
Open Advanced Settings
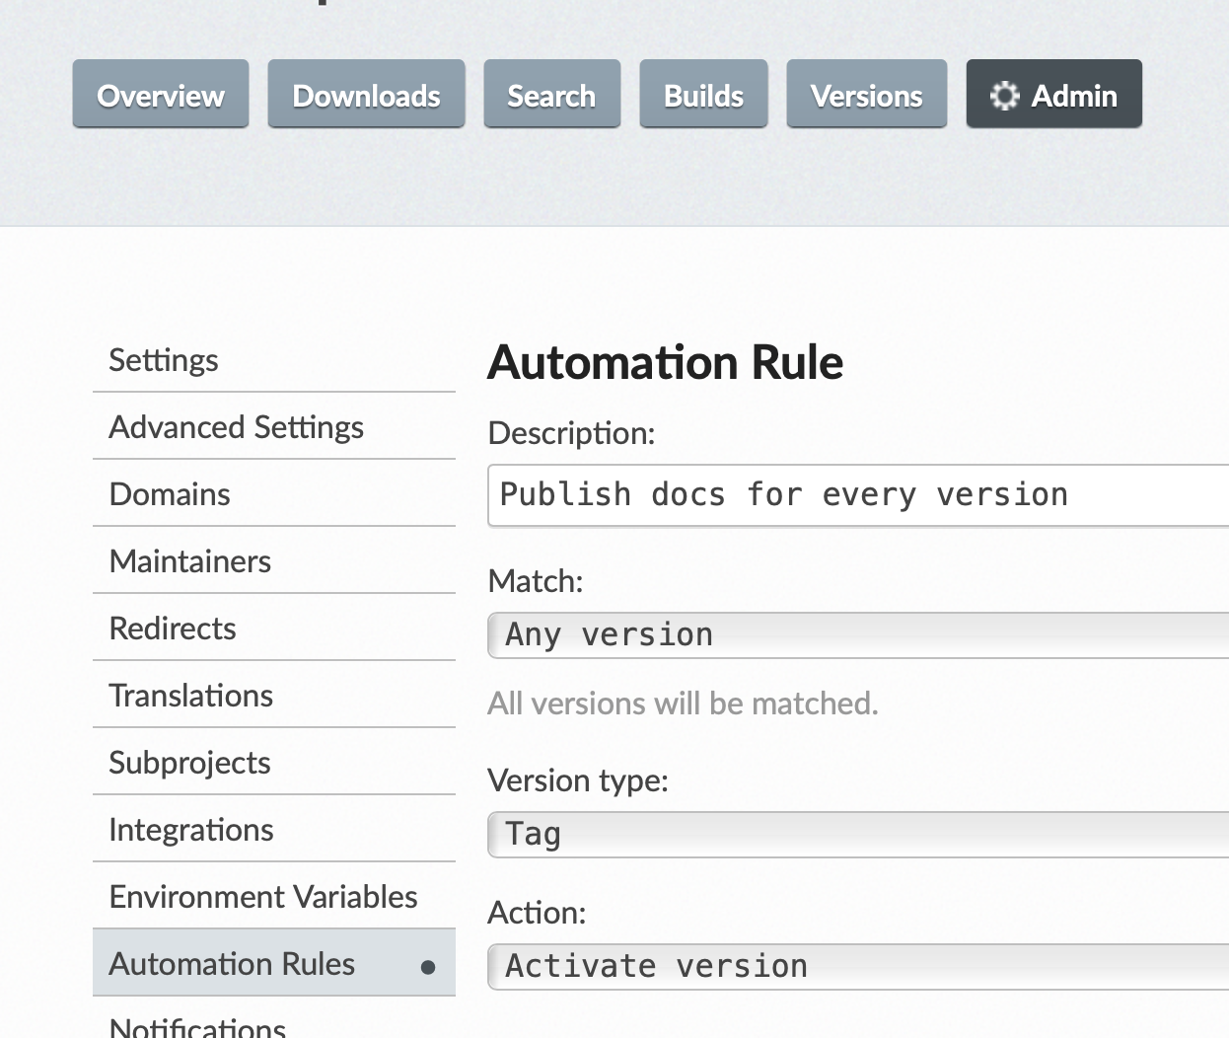tap(236, 427)
